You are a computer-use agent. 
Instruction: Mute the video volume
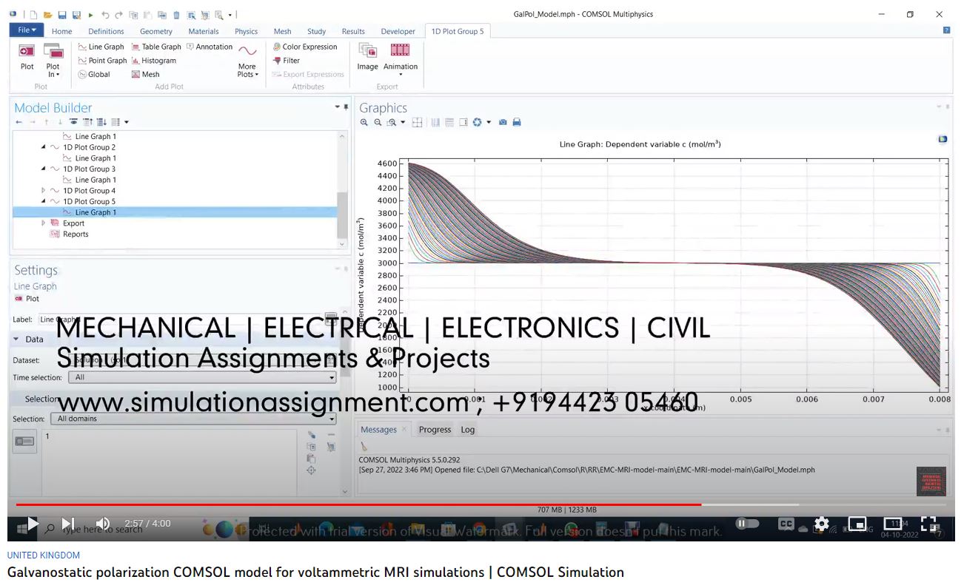[103, 524]
